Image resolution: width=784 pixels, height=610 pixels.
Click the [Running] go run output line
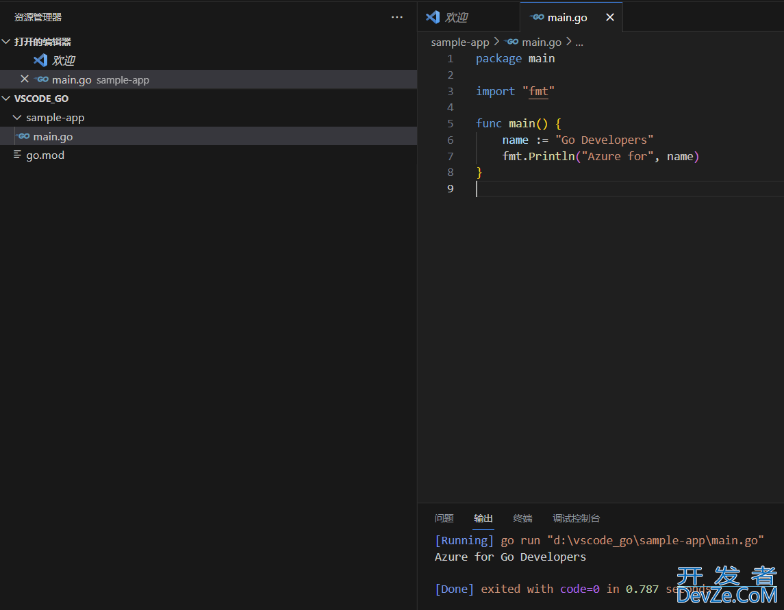click(599, 540)
